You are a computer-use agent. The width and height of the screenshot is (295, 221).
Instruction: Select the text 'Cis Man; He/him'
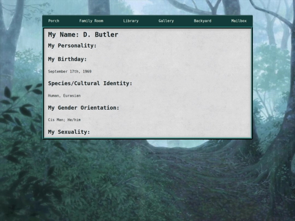(x=64, y=120)
